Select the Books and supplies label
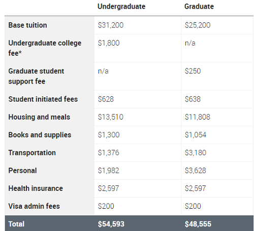This screenshot has width=254, height=231. [x=40, y=135]
